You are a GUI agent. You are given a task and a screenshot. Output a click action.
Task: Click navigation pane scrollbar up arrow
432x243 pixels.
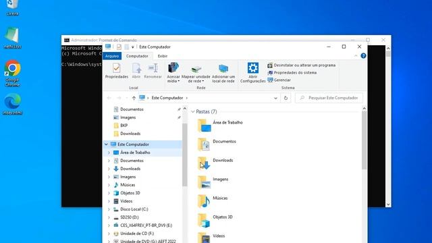click(184, 109)
